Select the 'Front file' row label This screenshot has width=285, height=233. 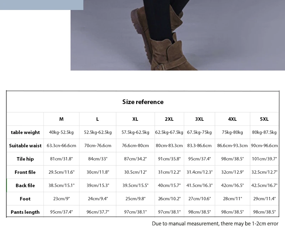click(x=25, y=172)
